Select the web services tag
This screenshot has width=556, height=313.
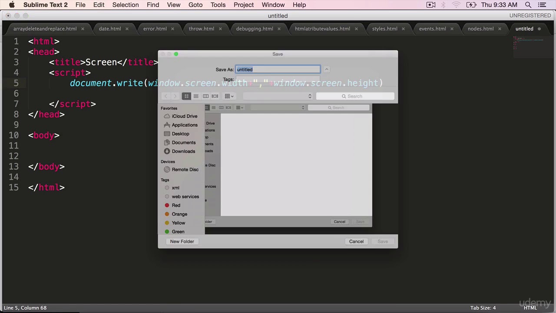click(182, 196)
